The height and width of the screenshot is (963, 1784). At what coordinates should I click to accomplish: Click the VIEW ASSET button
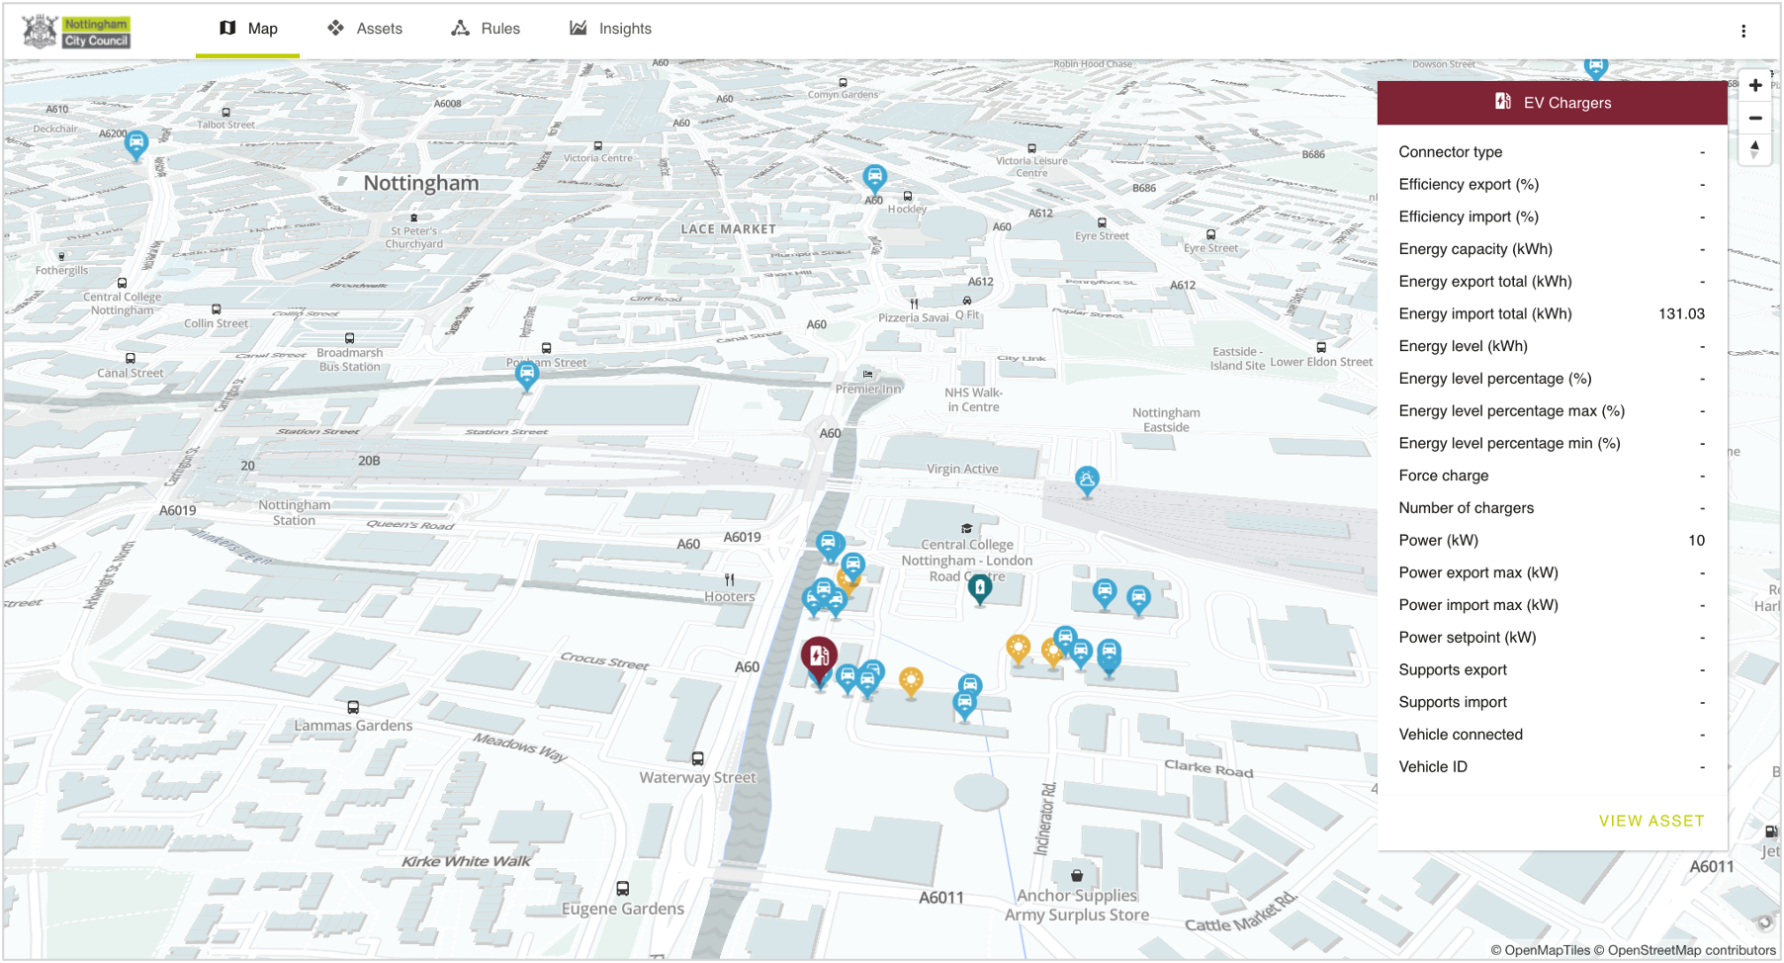tap(1651, 821)
